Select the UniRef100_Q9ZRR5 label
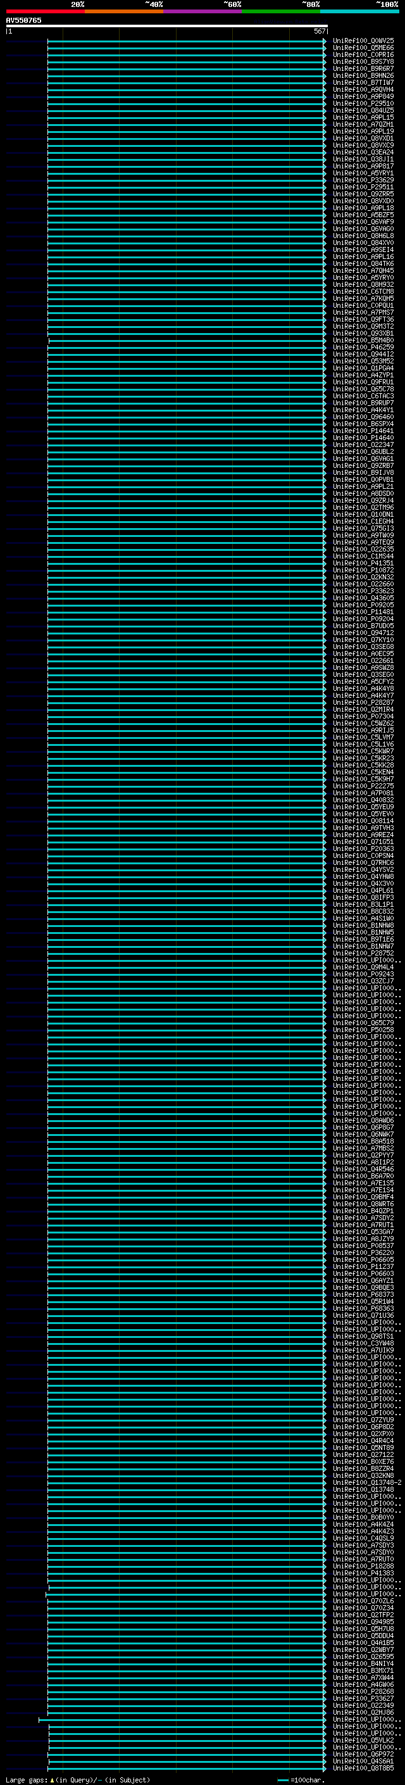Viewport: 405px width, 1785px height. [x=363, y=194]
